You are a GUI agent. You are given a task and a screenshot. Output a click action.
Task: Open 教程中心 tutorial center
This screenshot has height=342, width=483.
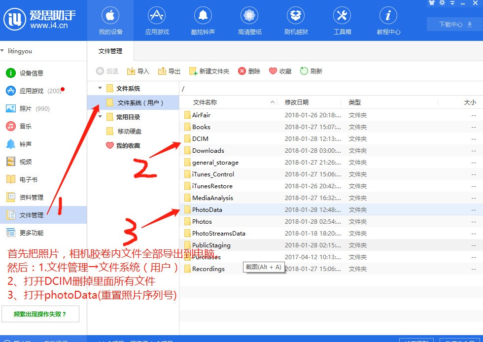click(388, 21)
